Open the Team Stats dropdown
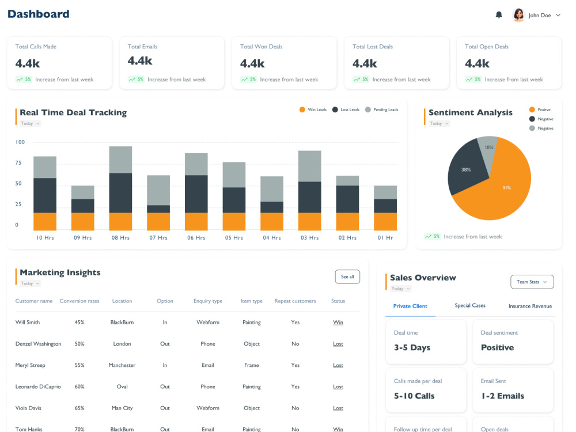Screen dimensions: 576x432 click(x=532, y=282)
